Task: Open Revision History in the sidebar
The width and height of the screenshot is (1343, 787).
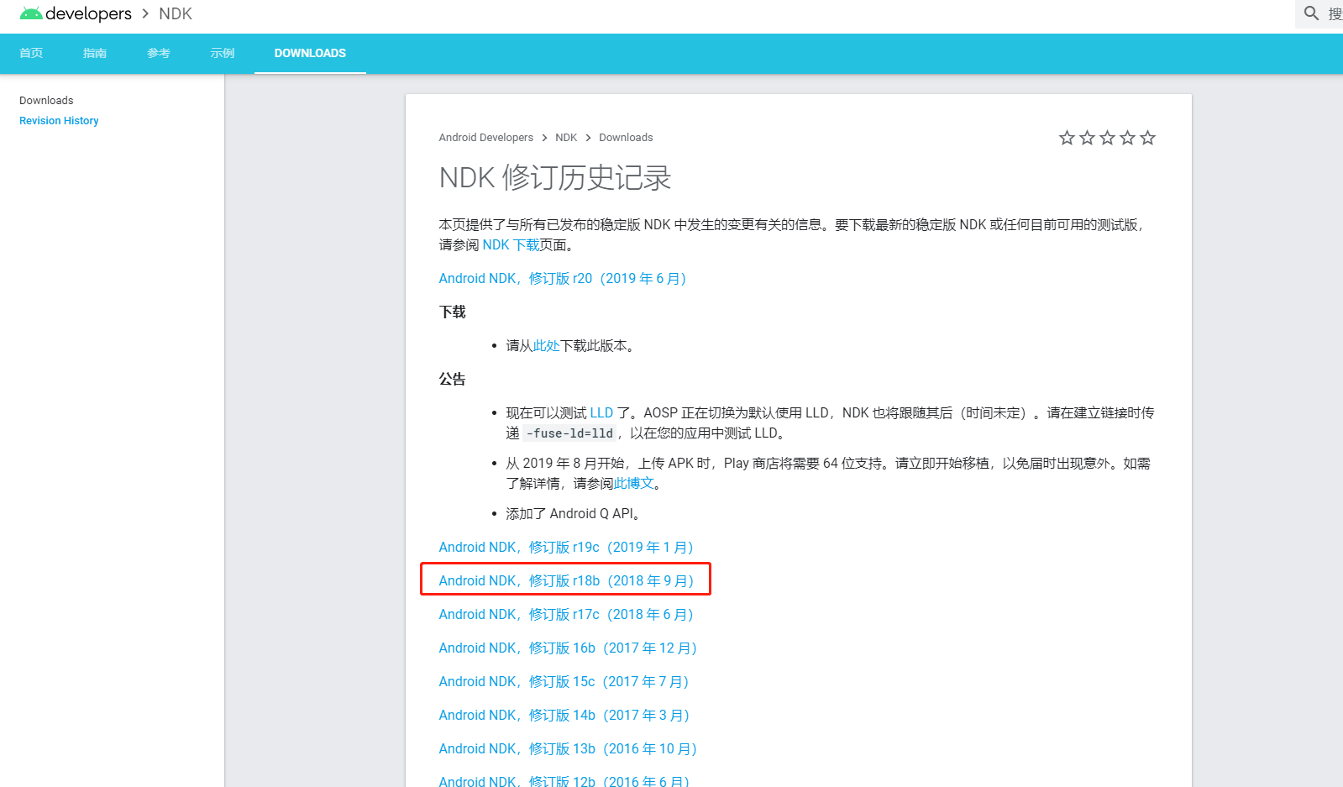Action: click(59, 121)
